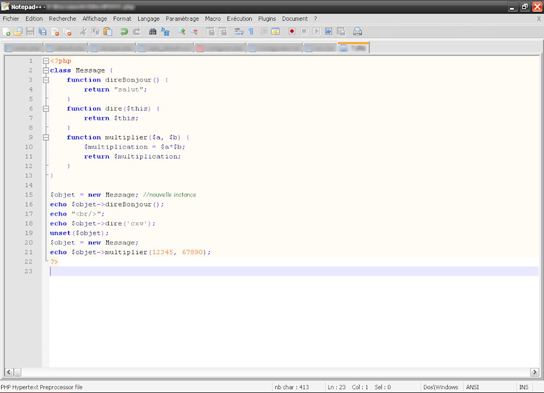Select the Cut icon
Viewport: 544px width, 393px height.
(x=83, y=32)
